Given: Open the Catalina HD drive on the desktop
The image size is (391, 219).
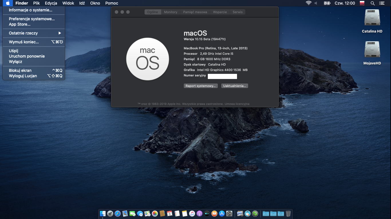Looking at the screenshot, I should tap(372, 18).
